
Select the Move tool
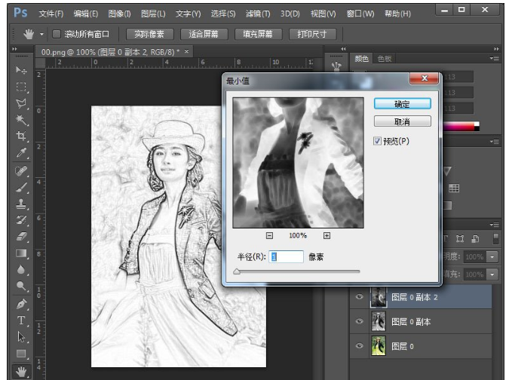click(21, 69)
